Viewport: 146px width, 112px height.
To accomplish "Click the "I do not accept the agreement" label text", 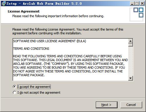I will tap(39, 93).
